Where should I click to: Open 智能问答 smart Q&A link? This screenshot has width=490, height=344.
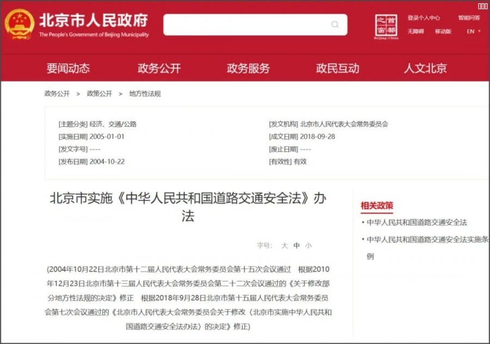pyautogui.click(x=469, y=18)
